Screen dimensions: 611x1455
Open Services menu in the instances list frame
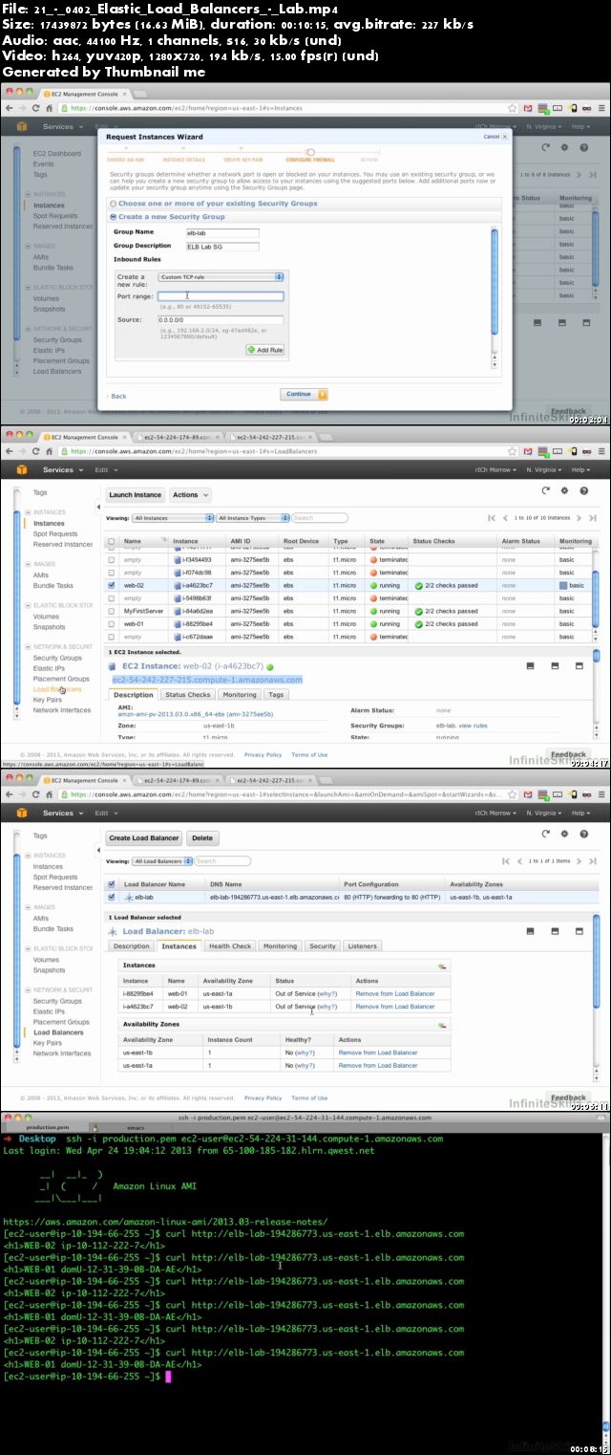[x=61, y=469]
